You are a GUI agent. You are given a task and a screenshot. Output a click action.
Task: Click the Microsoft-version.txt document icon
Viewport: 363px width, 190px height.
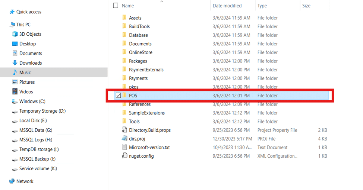coord(124,147)
